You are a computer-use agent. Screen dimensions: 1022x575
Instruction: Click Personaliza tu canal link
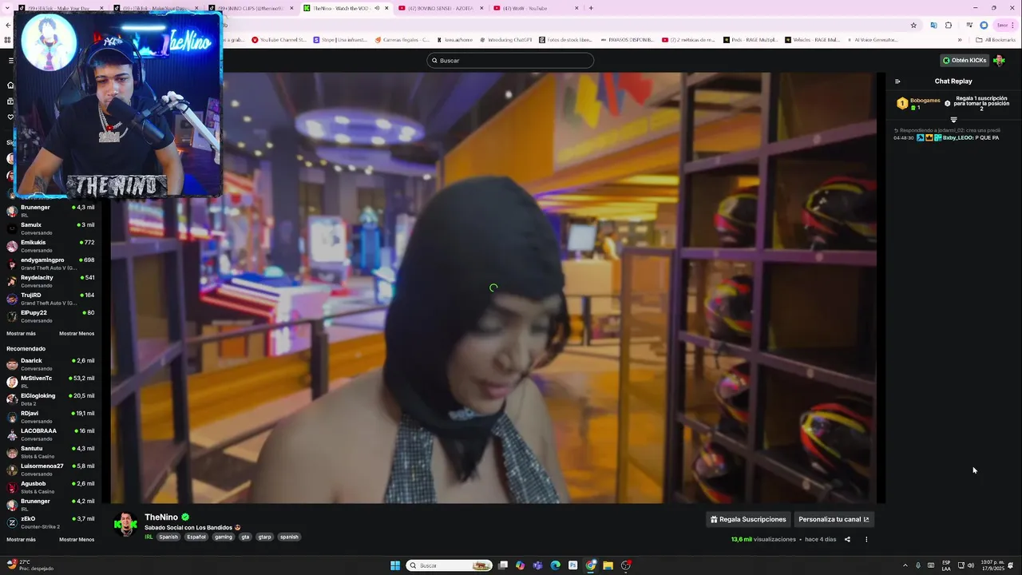click(834, 519)
